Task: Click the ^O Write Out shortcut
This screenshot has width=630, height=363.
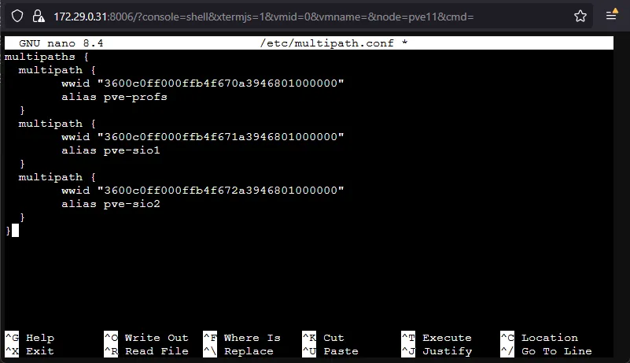Action: pyautogui.click(x=146, y=338)
